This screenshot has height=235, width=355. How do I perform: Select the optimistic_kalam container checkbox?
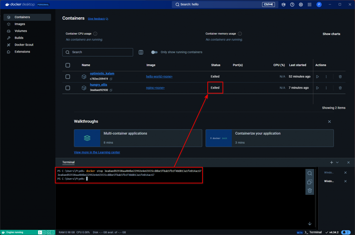[x=68, y=76]
